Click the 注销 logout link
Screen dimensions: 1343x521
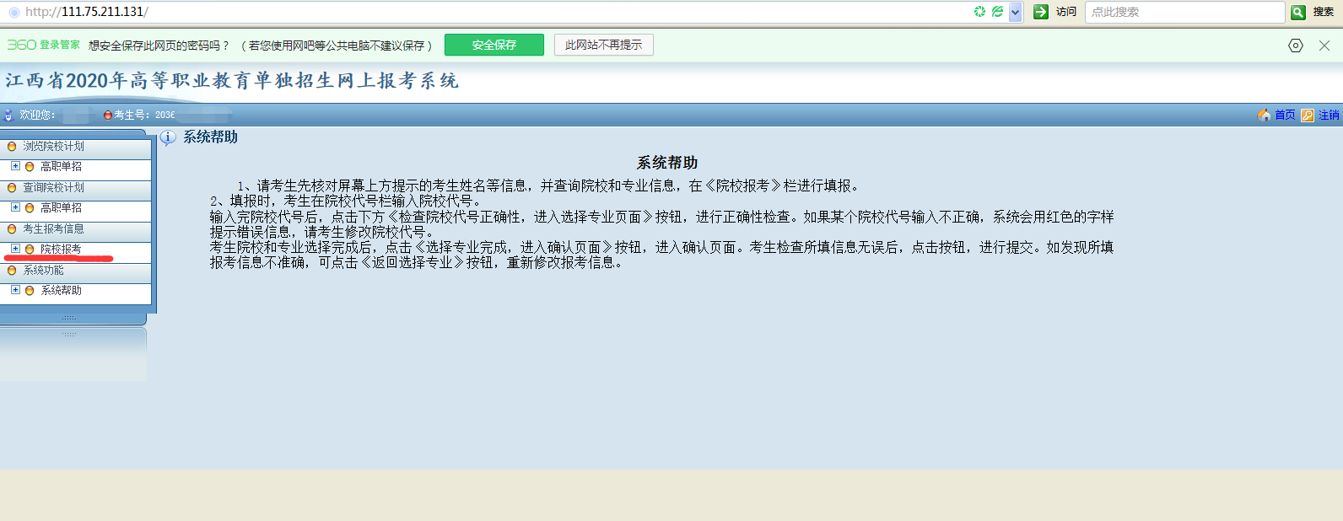pos(1329,115)
